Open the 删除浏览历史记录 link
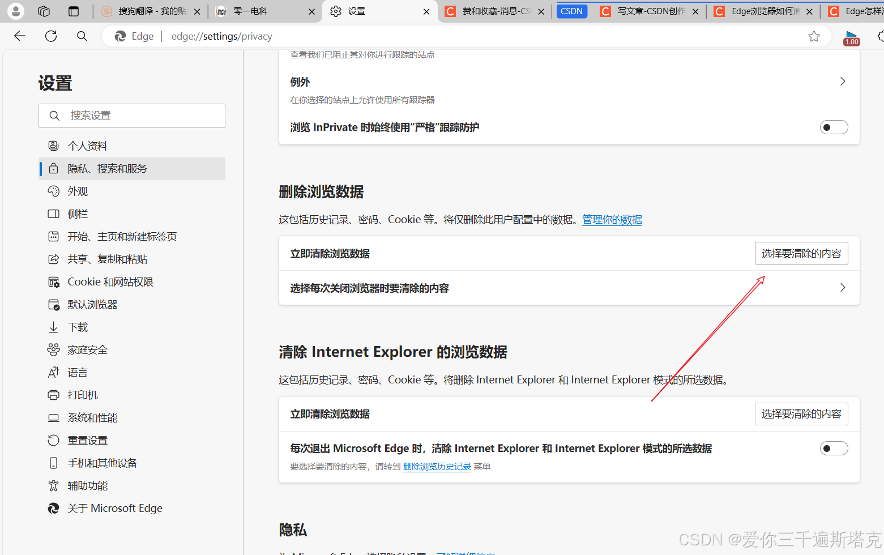Viewport: 884px width, 555px height. [x=437, y=466]
